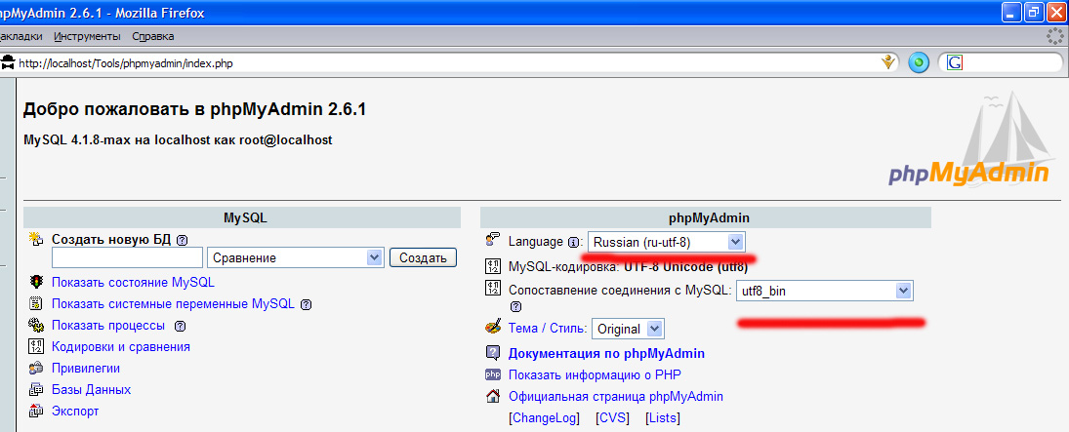This screenshot has width=1069, height=432.
Task: Click the info icon beside Language
Action: (x=573, y=242)
